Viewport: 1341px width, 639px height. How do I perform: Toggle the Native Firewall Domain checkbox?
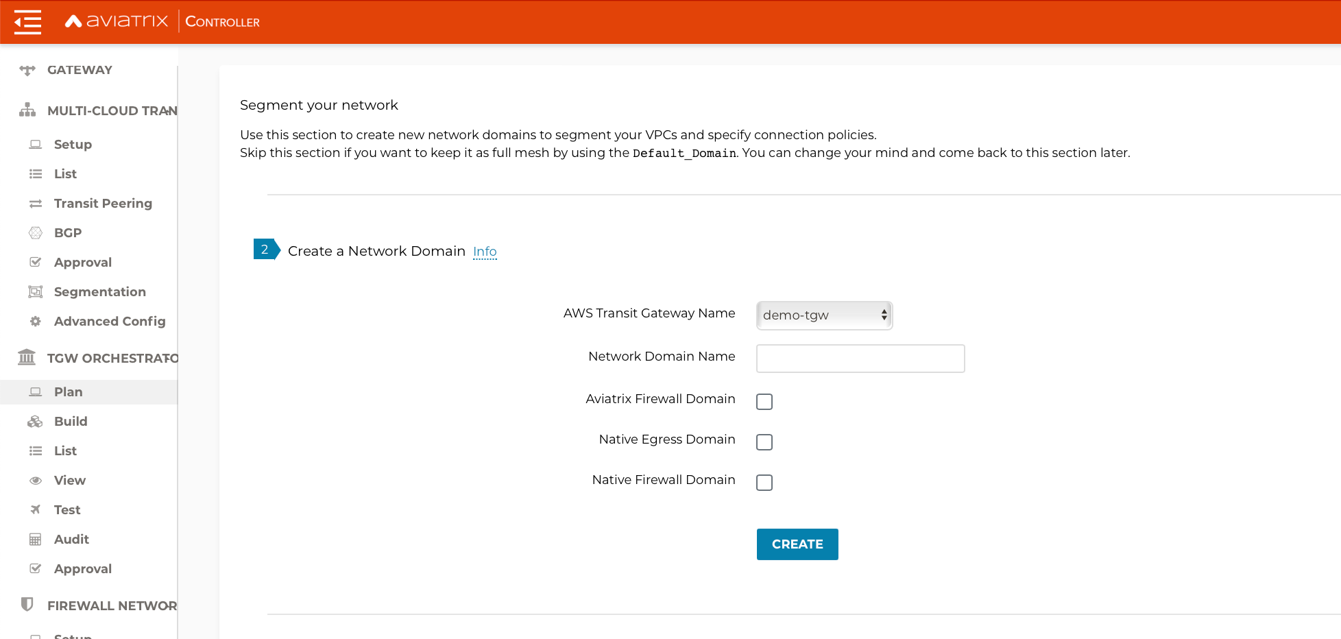pos(764,483)
